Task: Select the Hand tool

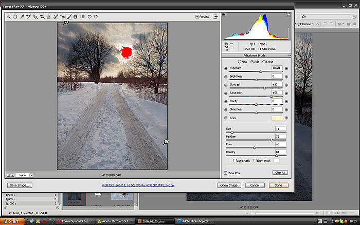Action: [x=15, y=16]
